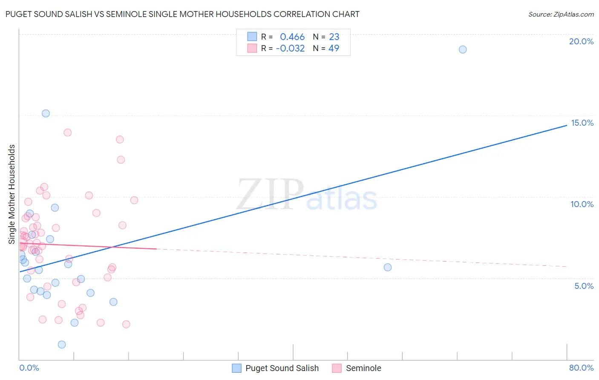Image resolution: width=599 pixels, height=380 pixels.
Task: Select the blue data point near 15%
Action: [46, 113]
